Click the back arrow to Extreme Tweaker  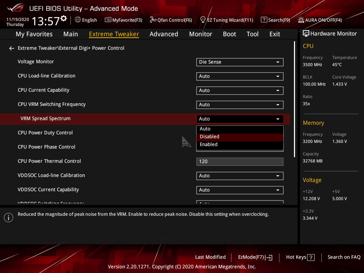tap(12, 48)
